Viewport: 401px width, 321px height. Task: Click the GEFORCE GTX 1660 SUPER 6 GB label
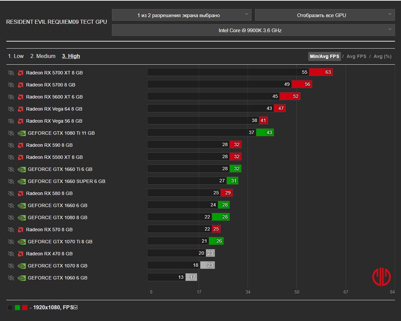[x=66, y=181]
